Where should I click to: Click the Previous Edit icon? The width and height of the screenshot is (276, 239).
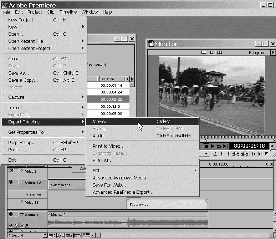[x=254, y=154]
